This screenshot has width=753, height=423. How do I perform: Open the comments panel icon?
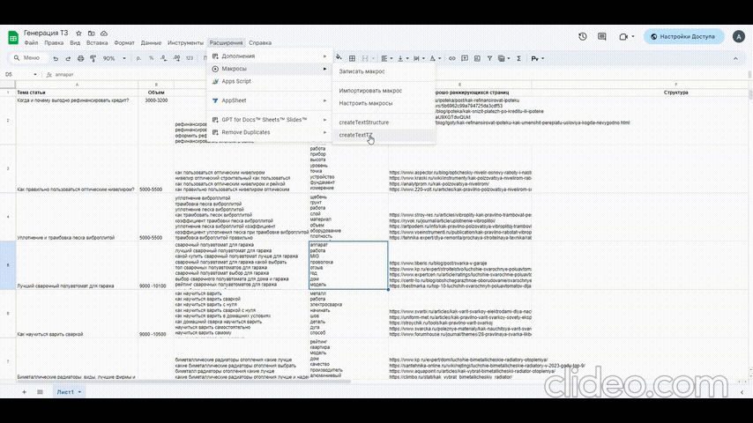[602, 36]
